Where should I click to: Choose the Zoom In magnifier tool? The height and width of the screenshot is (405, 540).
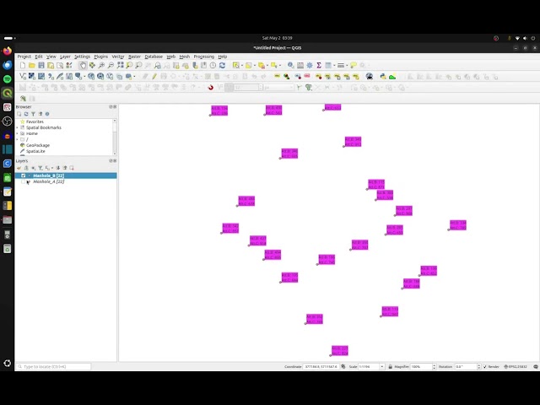coord(101,65)
